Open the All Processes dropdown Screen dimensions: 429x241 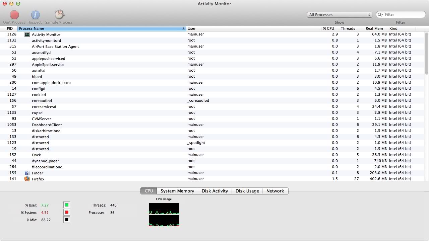340,15
